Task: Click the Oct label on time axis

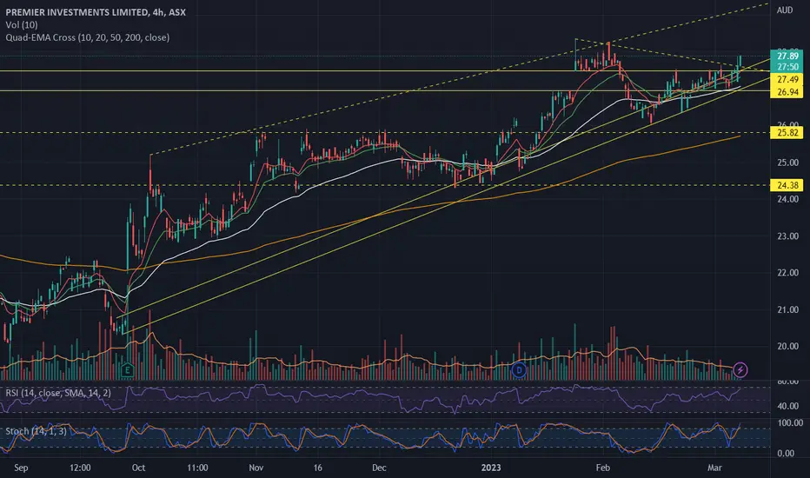Action: click(138, 468)
